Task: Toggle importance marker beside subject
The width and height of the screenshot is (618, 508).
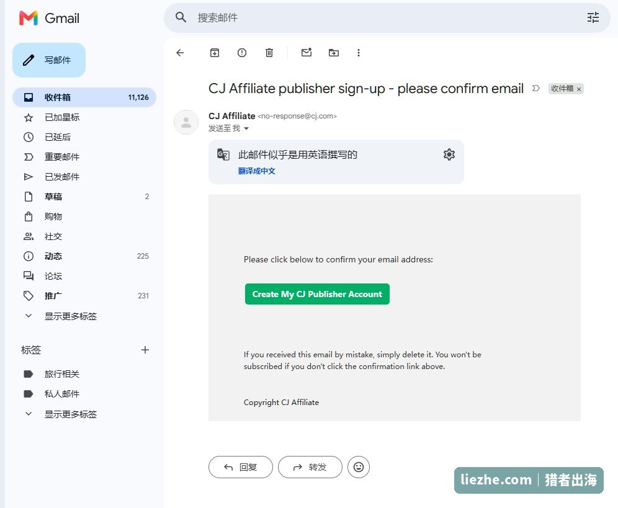Action: (535, 88)
